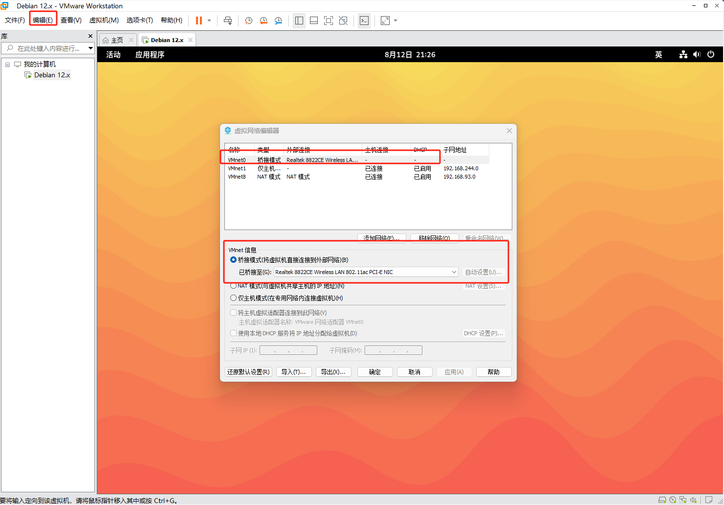The image size is (724, 505).
Task: Click the hard disk status bar icon
Action: tap(662, 500)
